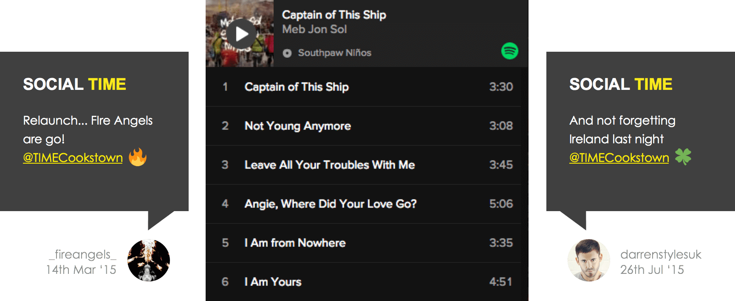Click the green shamrock emoji
735x301 pixels.
pos(683,157)
